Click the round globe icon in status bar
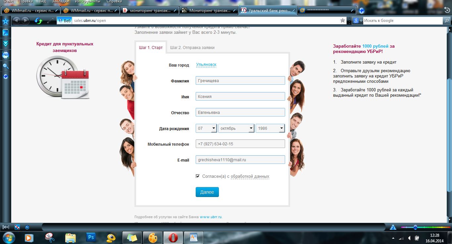The width and height of the screenshot is (452, 244). click(x=27, y=227)
